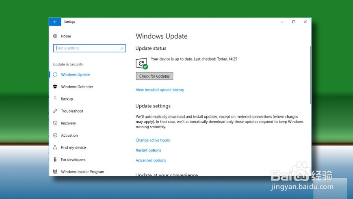Screen dimensions: 353x199
Task: Click Check for updates button
Action: coord(154,76)
